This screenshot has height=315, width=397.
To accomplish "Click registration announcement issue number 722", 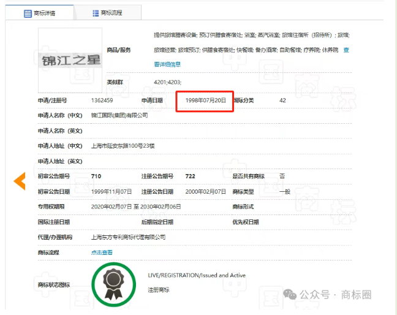I will 190,176.
